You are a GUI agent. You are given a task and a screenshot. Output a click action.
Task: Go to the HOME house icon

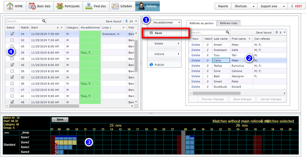10,6
